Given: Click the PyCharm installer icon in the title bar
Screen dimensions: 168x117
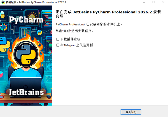Looking at the screenshot, I should click(x=3, y=2).
